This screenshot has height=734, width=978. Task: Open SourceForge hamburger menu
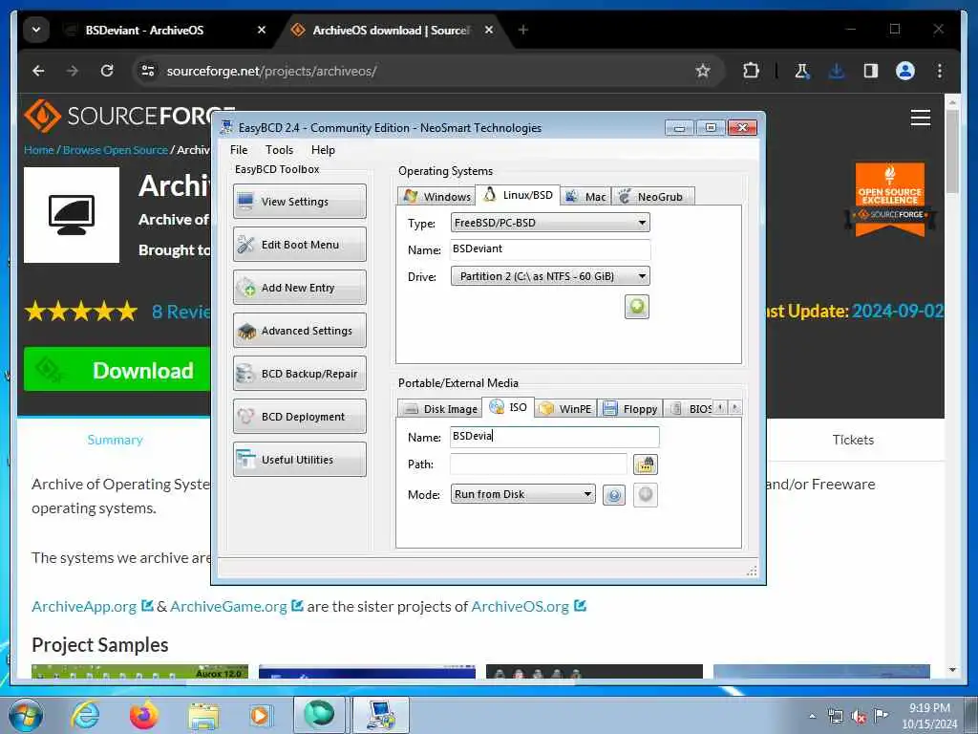point(920,118)
